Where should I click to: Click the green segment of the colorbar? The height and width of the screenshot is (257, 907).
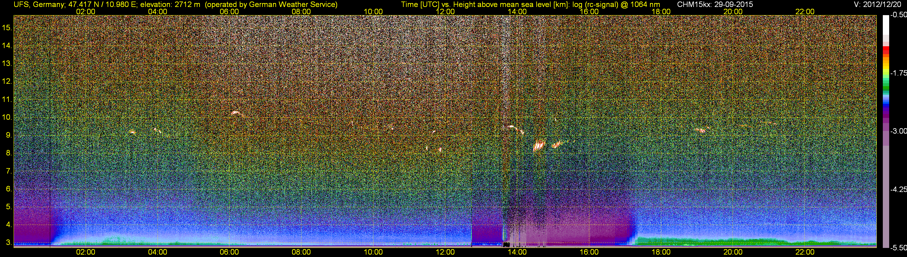coord(886,87)
